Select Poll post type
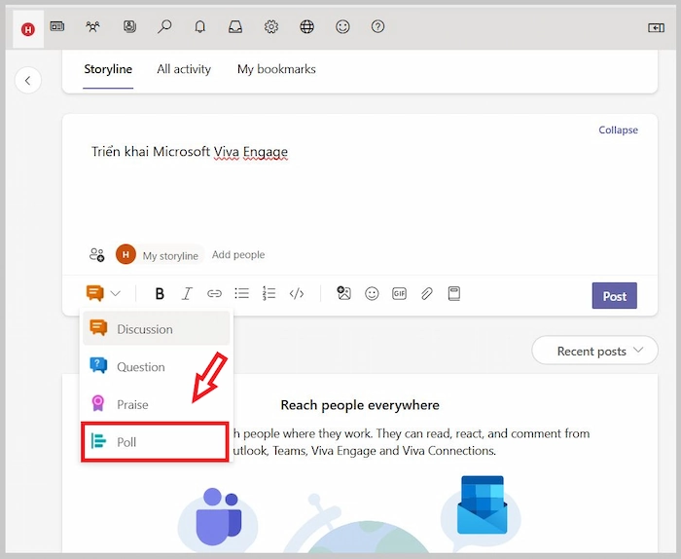The width and height of the screenshot is (681, 559). [x=155, y=442]
